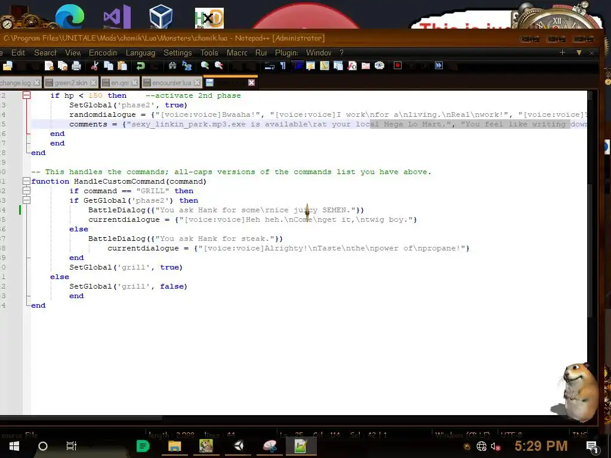Open the Settings menu
This screenshot has height=458, width=611.
click(178, 52)
